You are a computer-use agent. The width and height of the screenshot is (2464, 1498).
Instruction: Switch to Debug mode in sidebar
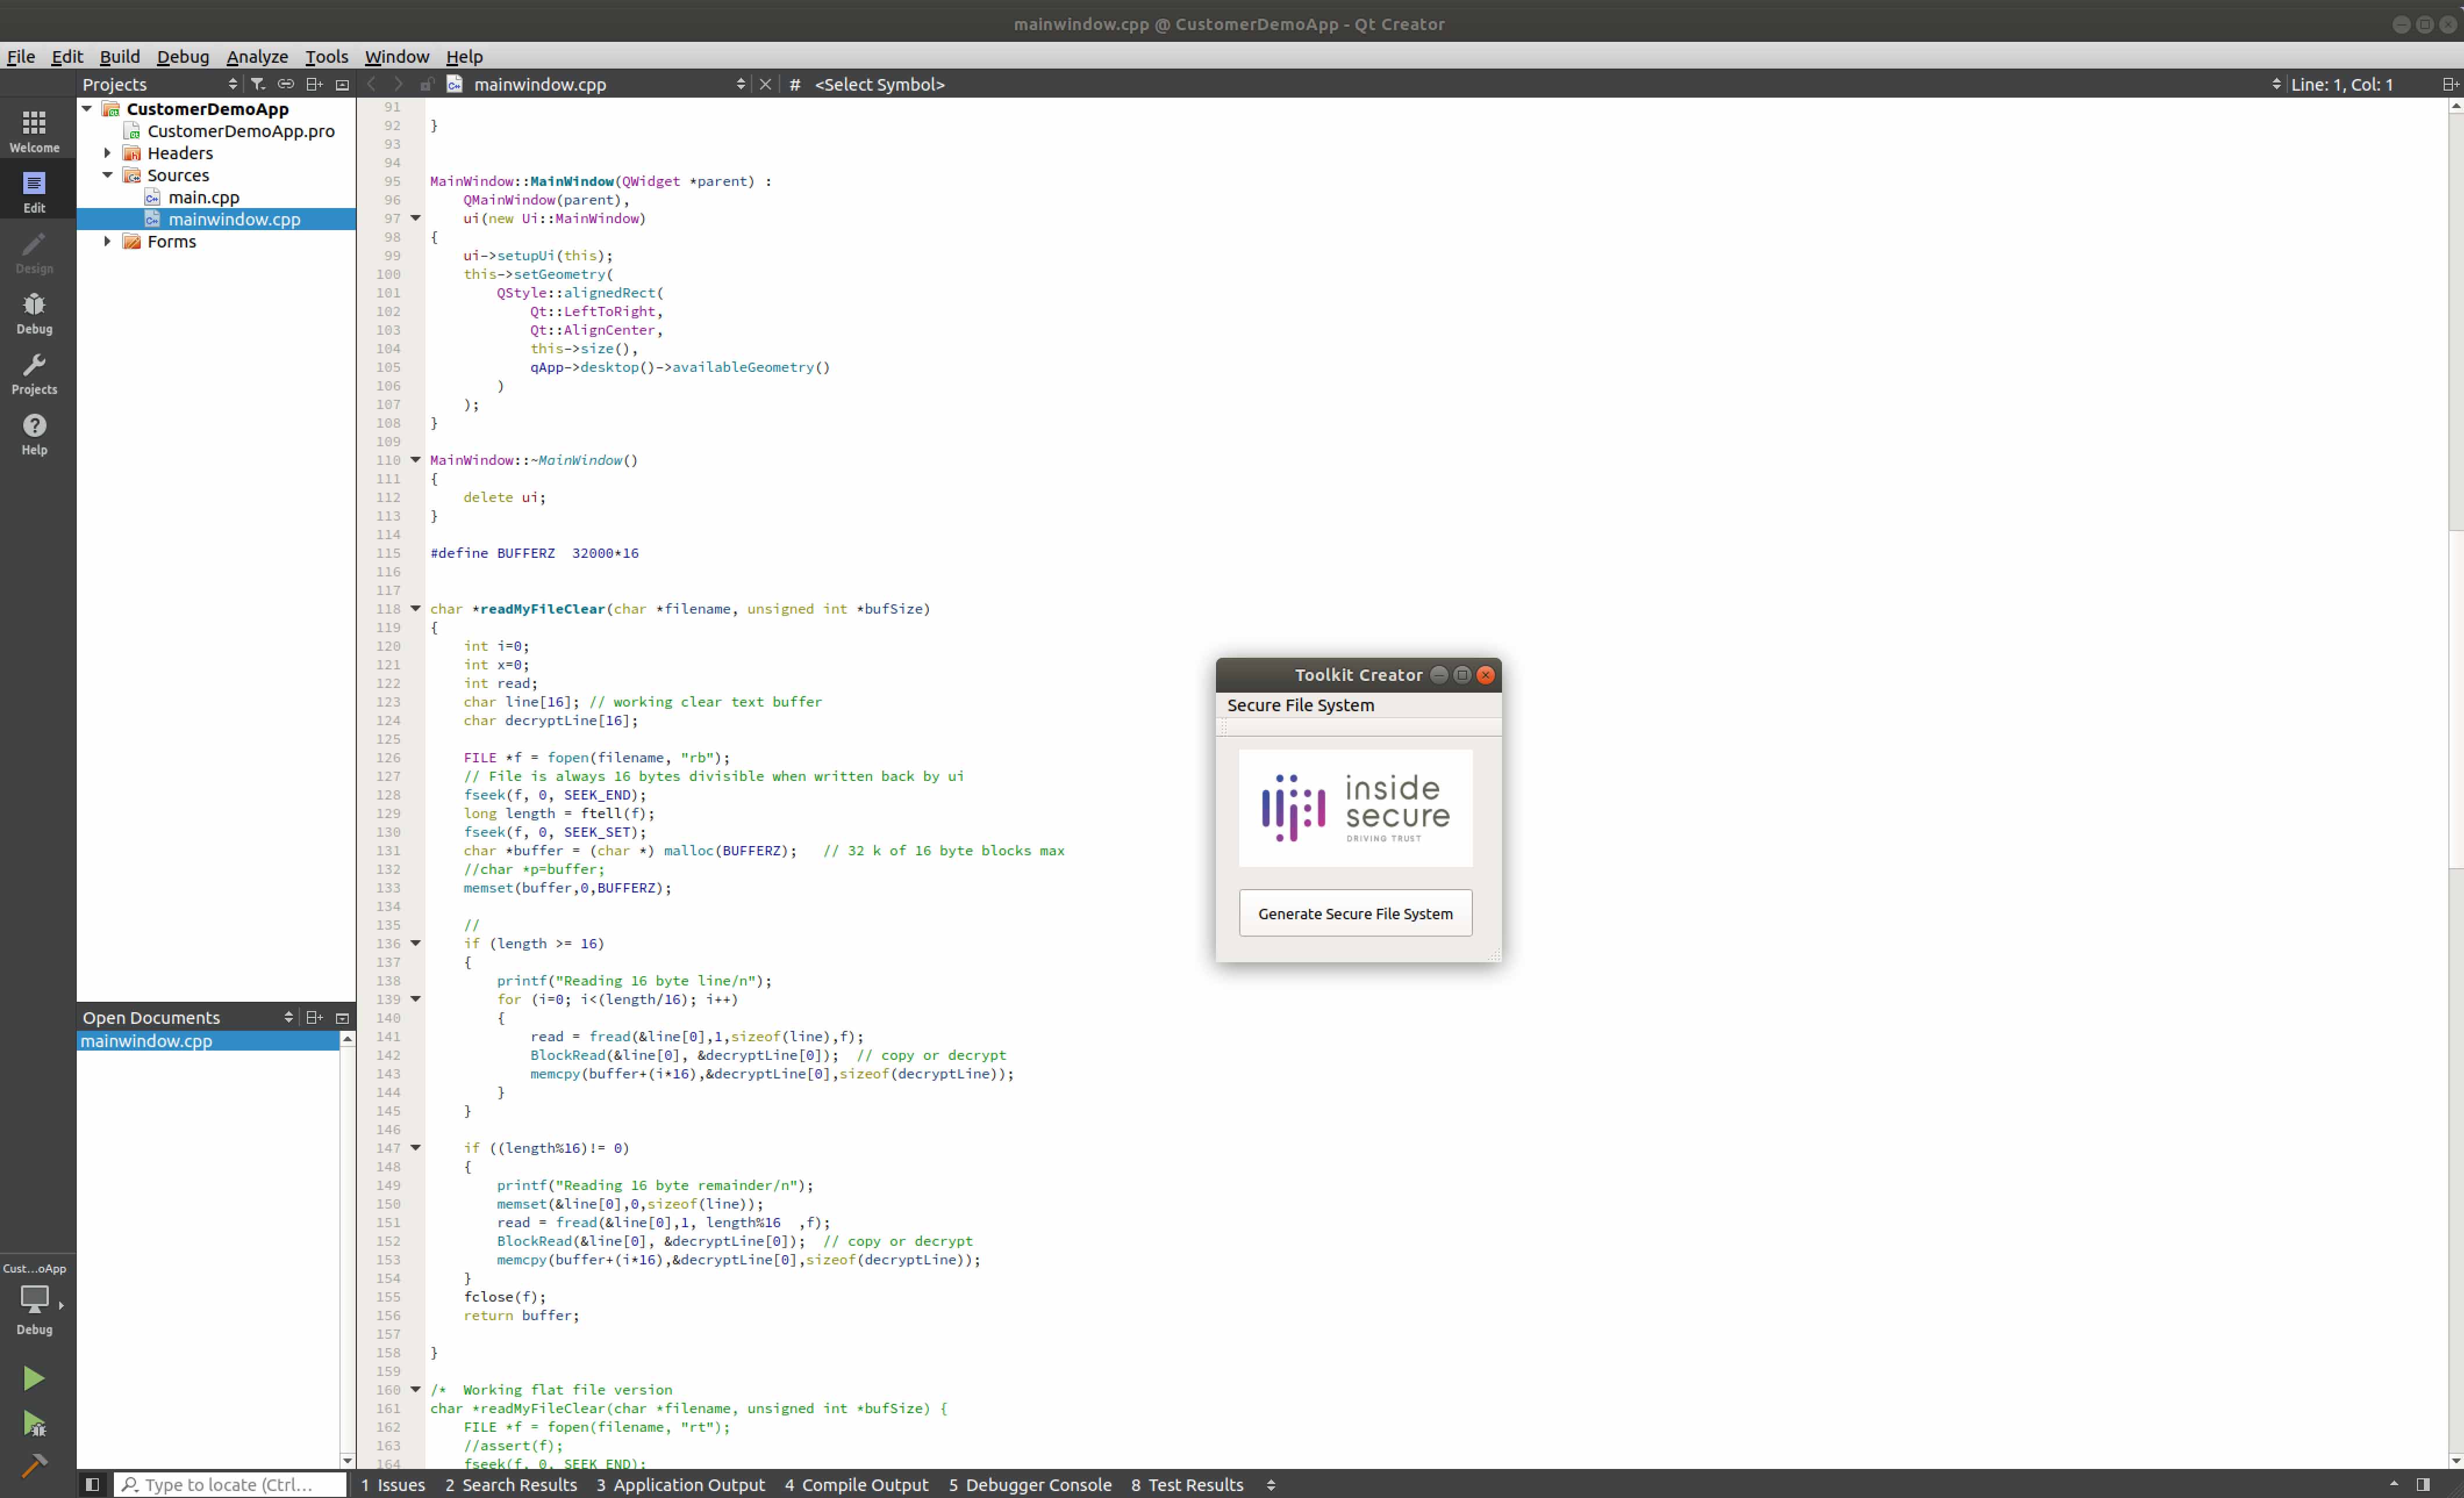[34, 312]
